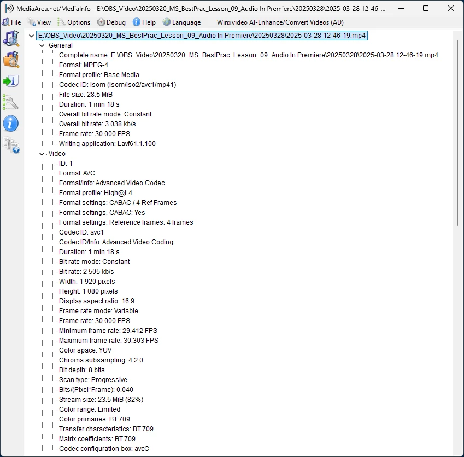
Task: Select 'Frame rate mode: Variable' row
Action: 98,311
